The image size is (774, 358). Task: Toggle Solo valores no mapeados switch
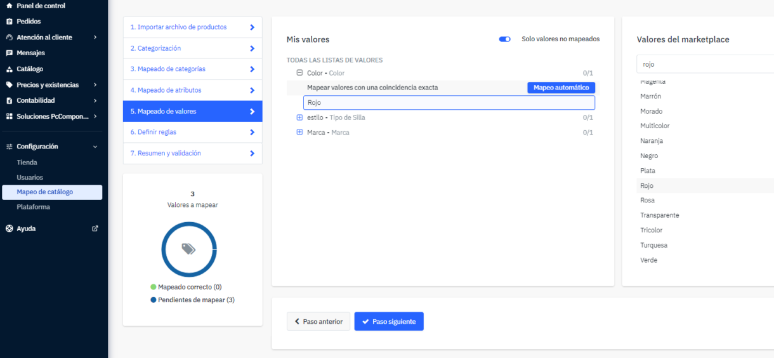pos(505,39)
